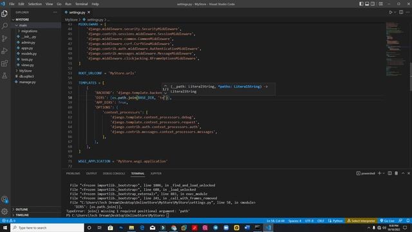Open Customize Layout icon in title bar
The width and height of the screenshot is (412, 232).
[x=380, y=4]
